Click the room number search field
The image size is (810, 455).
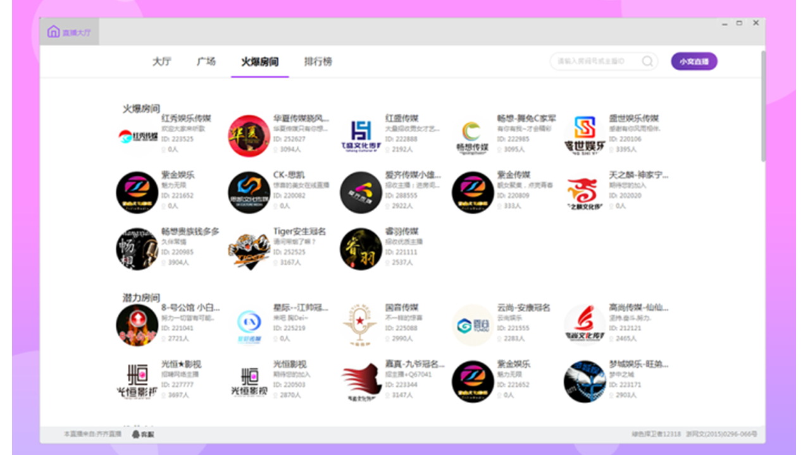click(595, 61)
